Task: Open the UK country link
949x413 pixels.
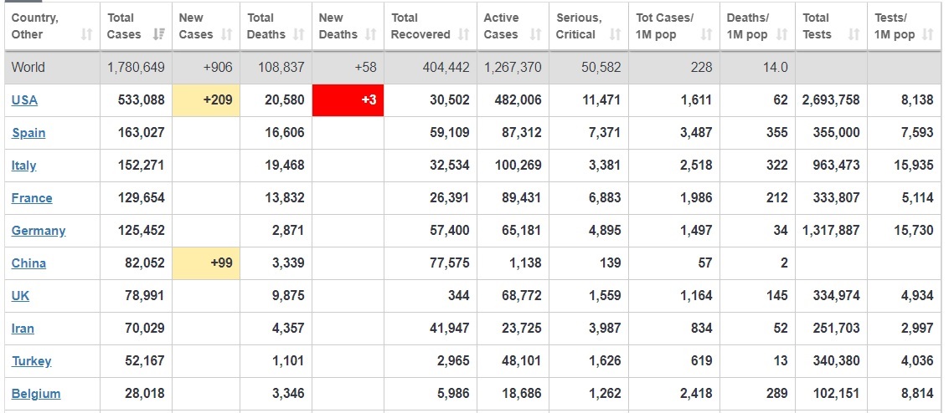Action: (20, 296)
